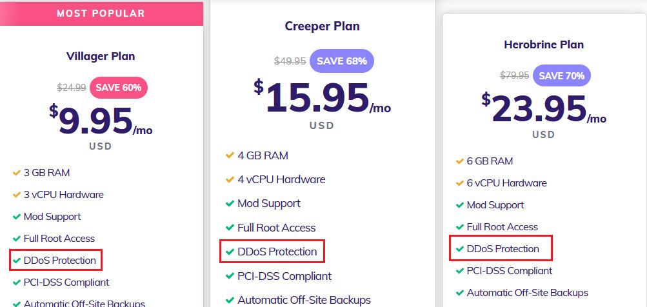This screenshot has width=647, height=307.
Task: Click the $23.95 Herobrine price
Action: [544, 109]
